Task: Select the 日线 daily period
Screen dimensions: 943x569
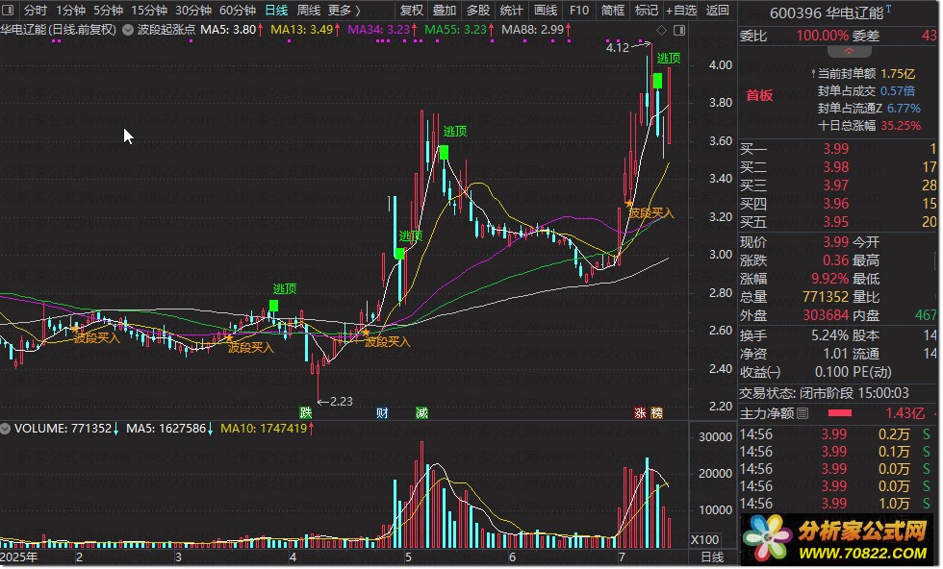Action: (277, 11)
